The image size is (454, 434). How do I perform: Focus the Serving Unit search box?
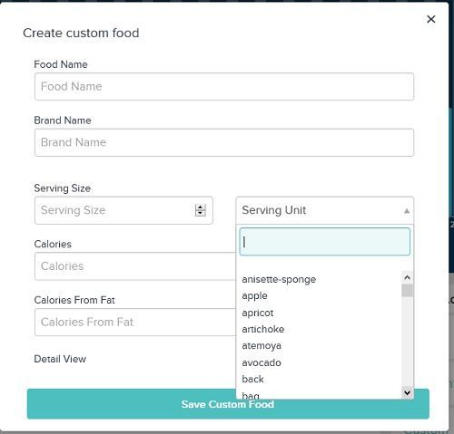(x=325, y=242)
